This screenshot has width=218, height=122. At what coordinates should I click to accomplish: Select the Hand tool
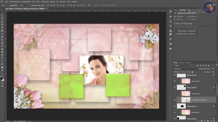pos(2,67)
